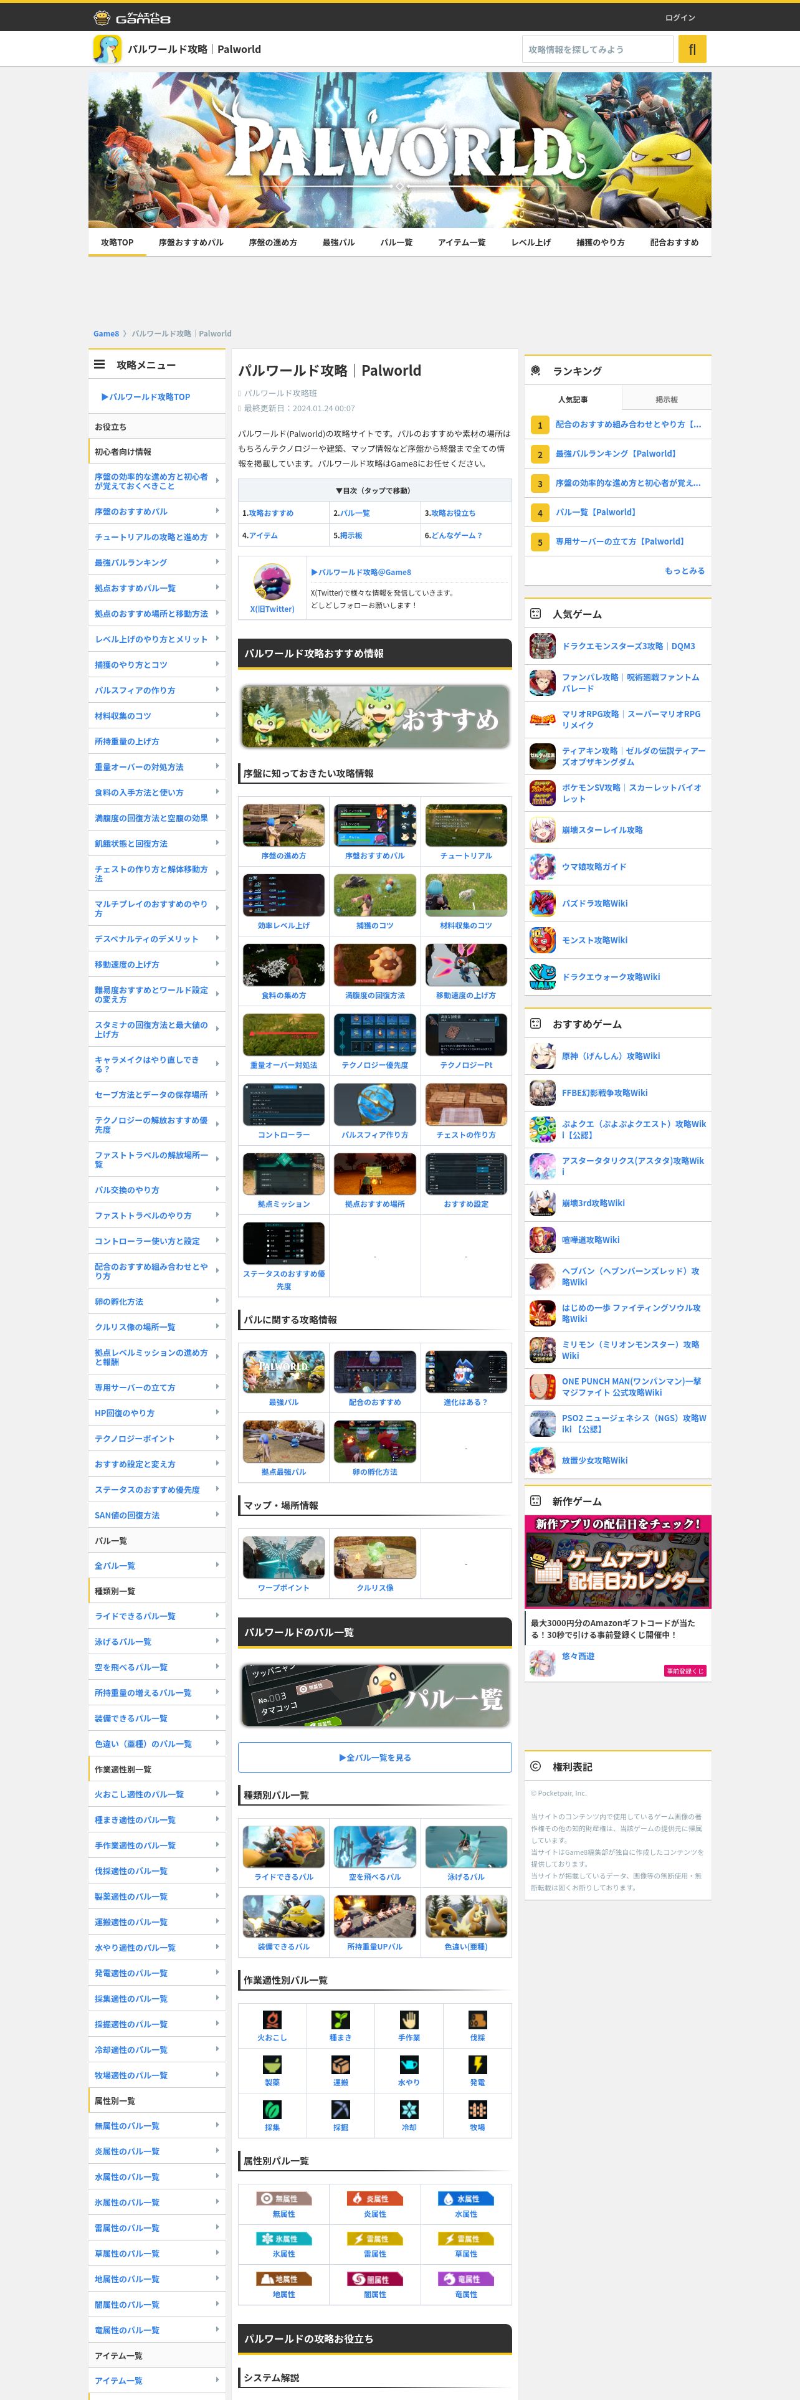Click the Game8 logo in the header
This screenshot has width=800, height=2400.
pos(131,17)
